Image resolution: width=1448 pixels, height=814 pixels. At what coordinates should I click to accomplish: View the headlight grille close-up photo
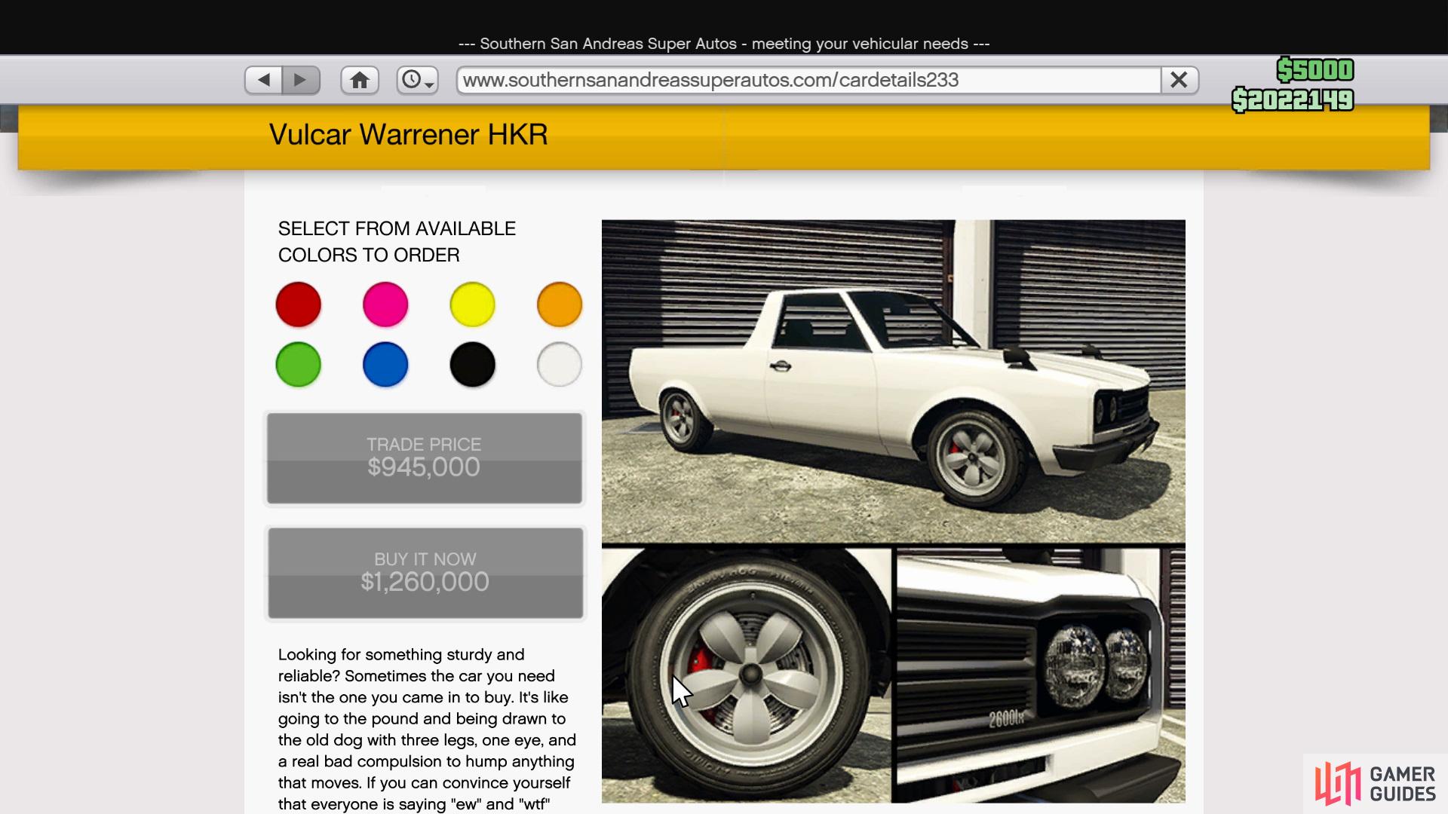coord(1041,675)
